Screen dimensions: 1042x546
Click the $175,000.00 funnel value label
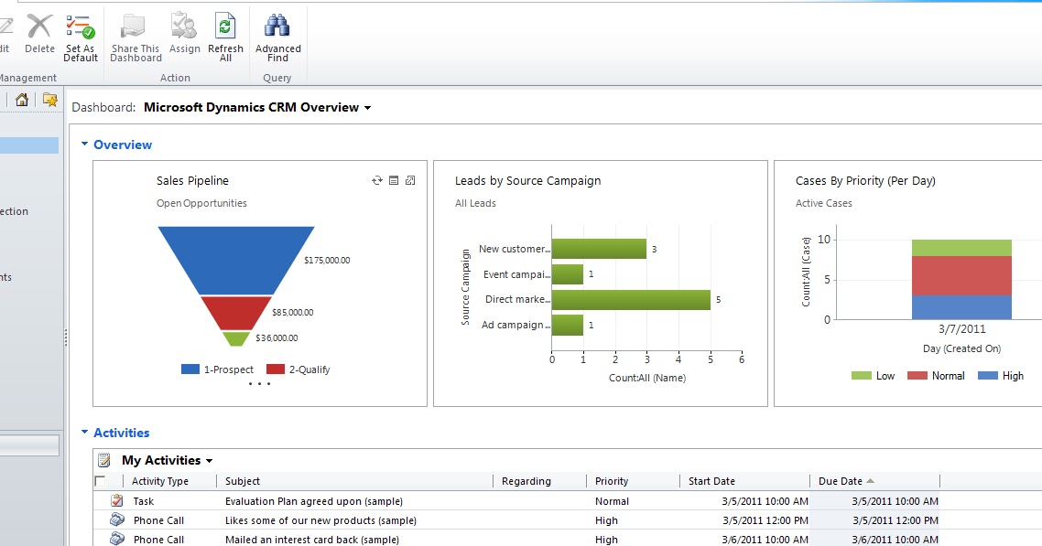click(327, 260)
